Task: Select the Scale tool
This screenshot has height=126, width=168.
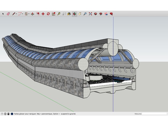Action: tap(54, 14)
